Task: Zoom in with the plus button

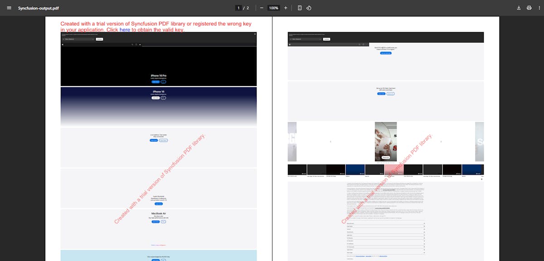Action: pos(286,8)
